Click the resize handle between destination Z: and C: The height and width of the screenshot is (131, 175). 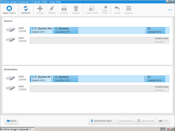pos(53,79)
